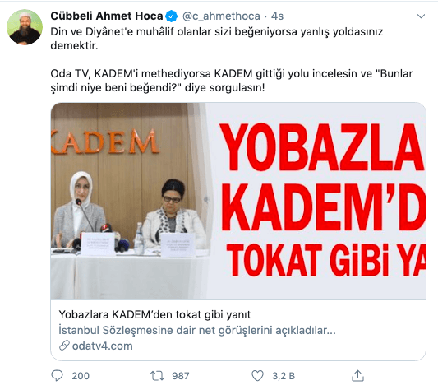Open the 'Yobazlara KADEM'den tokat gibi yanıt' headline

154,315
